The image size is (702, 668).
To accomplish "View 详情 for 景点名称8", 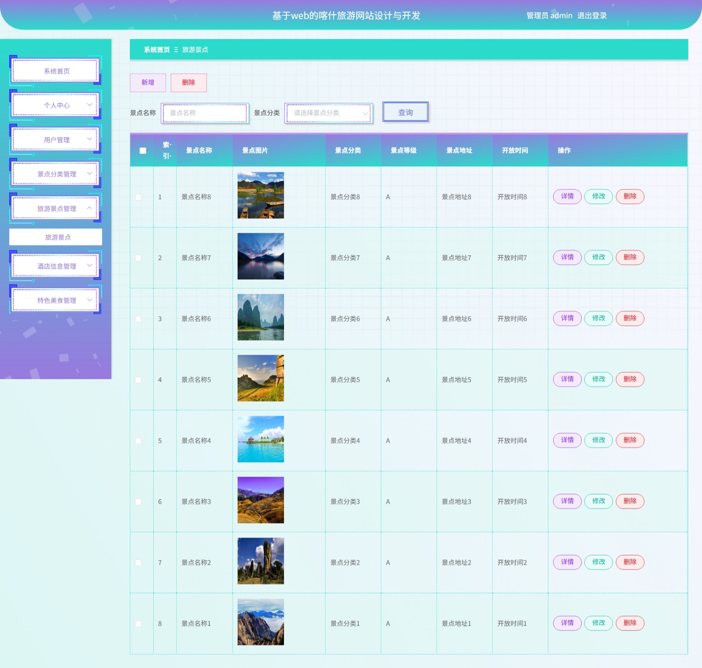I will click(567, 196).
